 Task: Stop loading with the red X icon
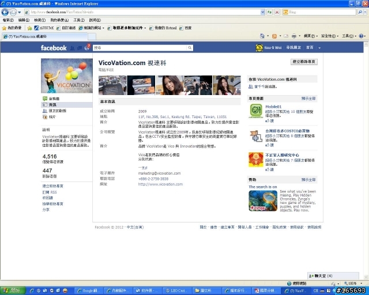[277, 12]
